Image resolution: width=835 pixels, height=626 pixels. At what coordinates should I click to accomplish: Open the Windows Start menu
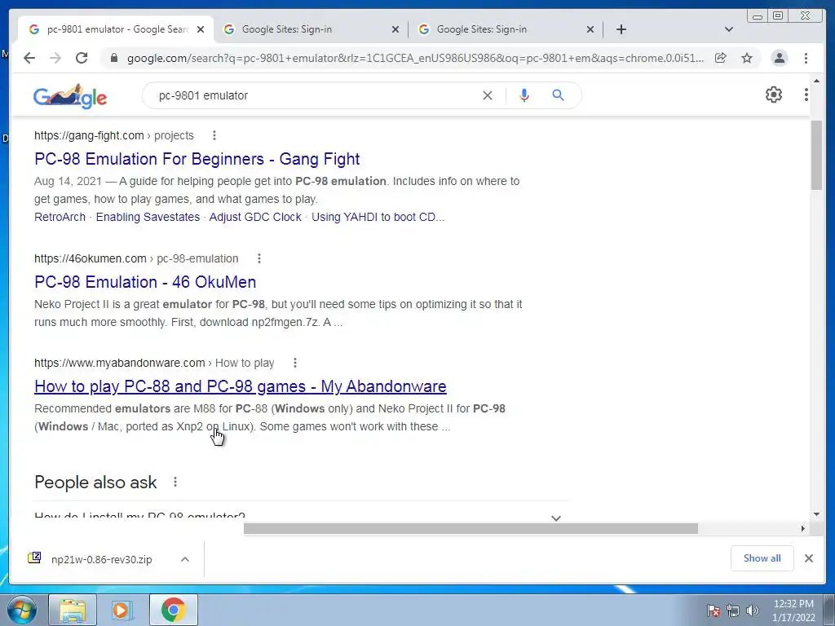(22, 610)
